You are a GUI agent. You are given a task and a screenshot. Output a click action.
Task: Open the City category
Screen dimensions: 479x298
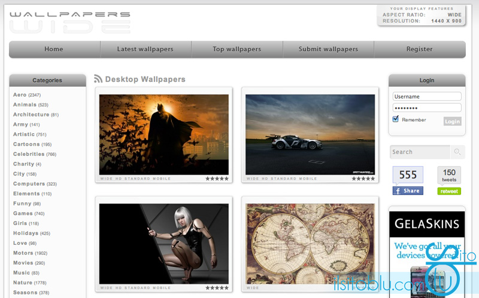(25, 174)
